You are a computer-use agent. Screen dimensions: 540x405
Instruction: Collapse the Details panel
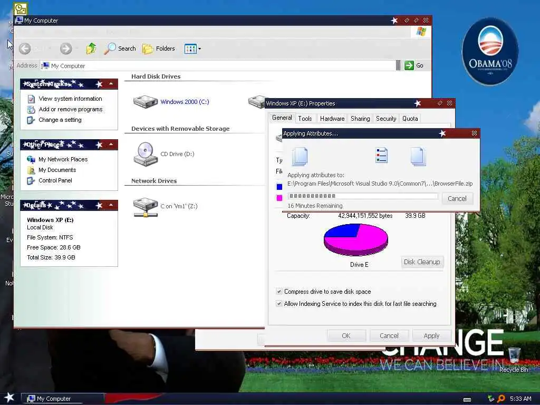[111, 205]
